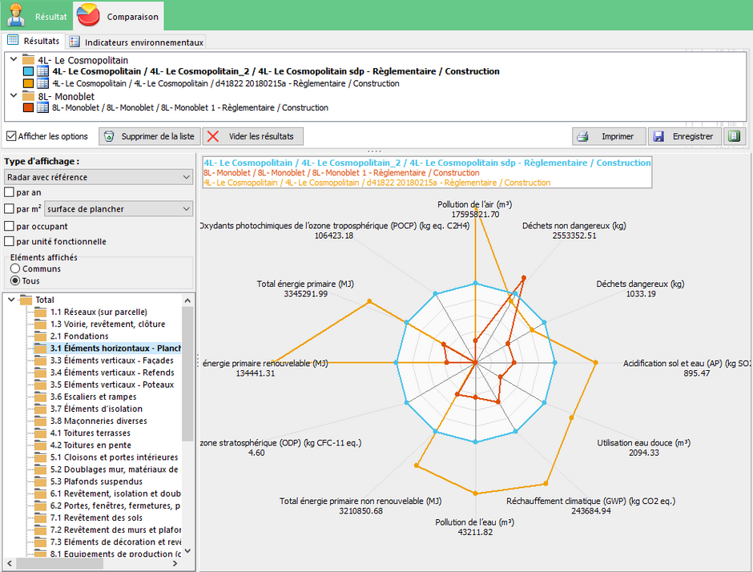
Task: Click the floppy disk save icon
Action: [658, 136]
